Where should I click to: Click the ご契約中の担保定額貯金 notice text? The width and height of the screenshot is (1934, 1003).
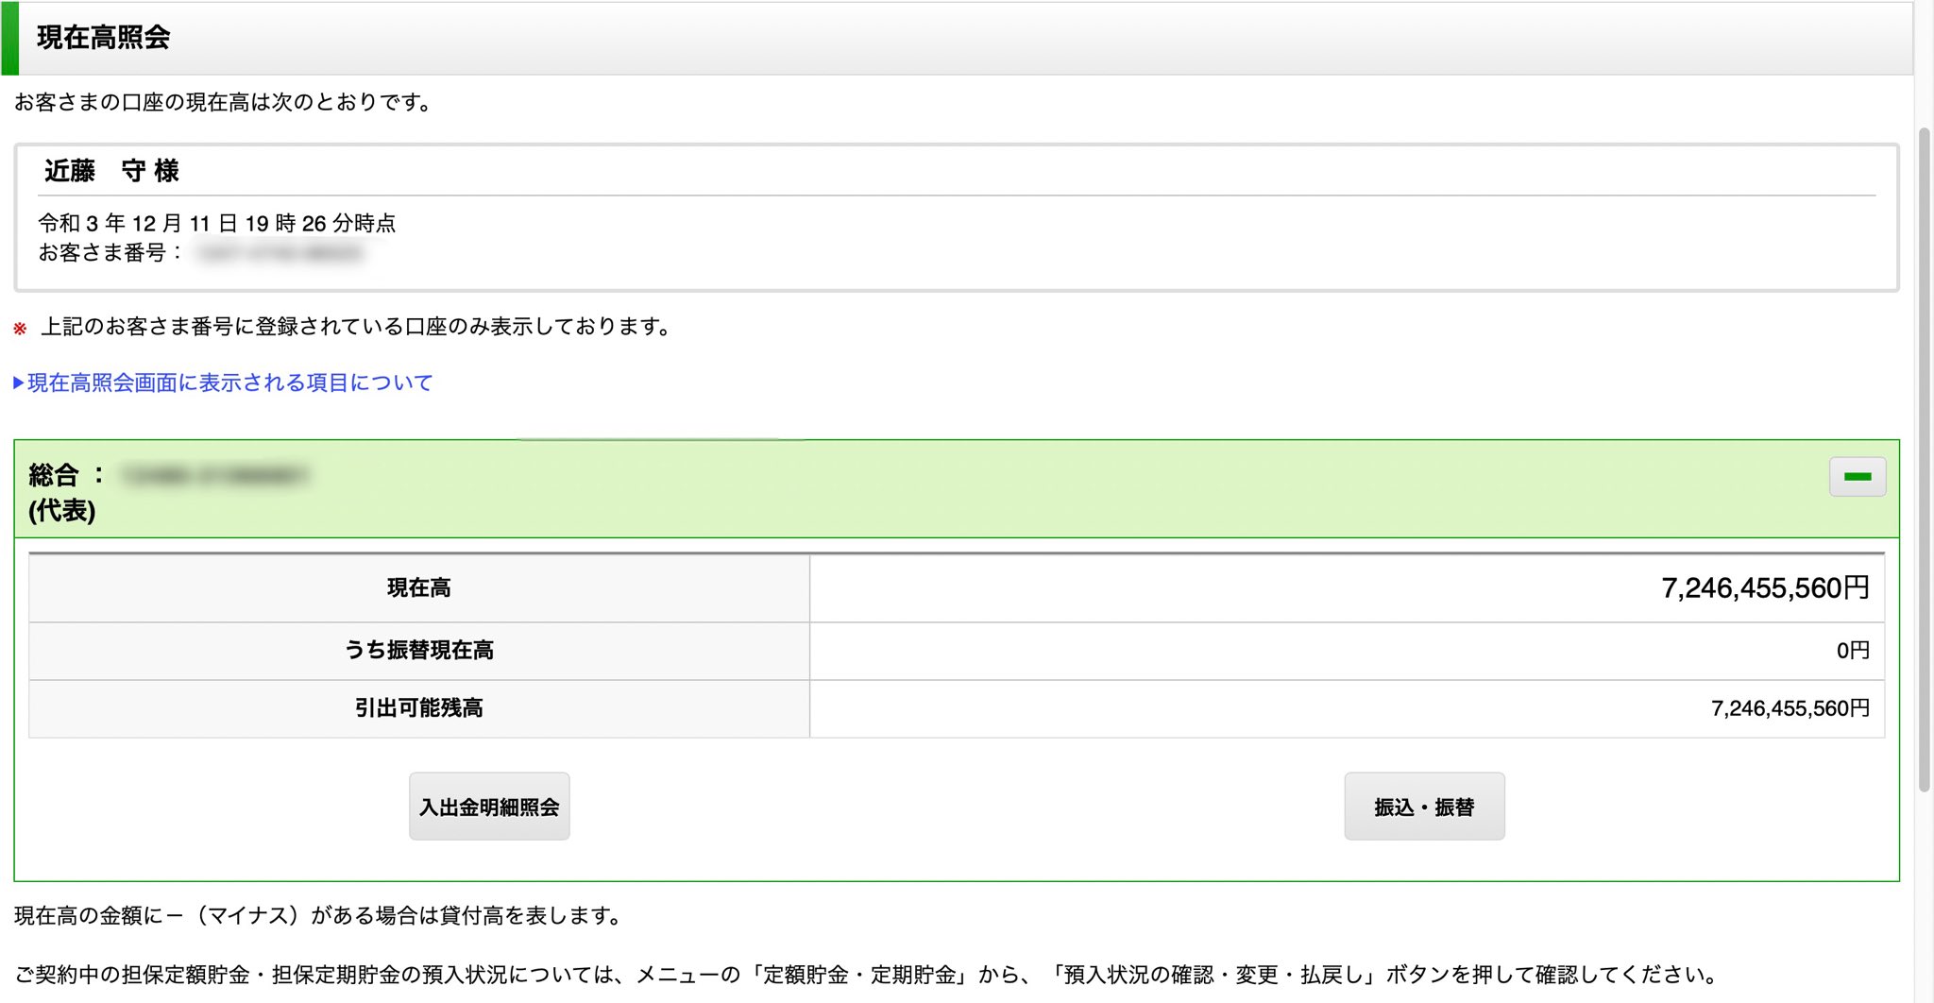click(865, 974)
